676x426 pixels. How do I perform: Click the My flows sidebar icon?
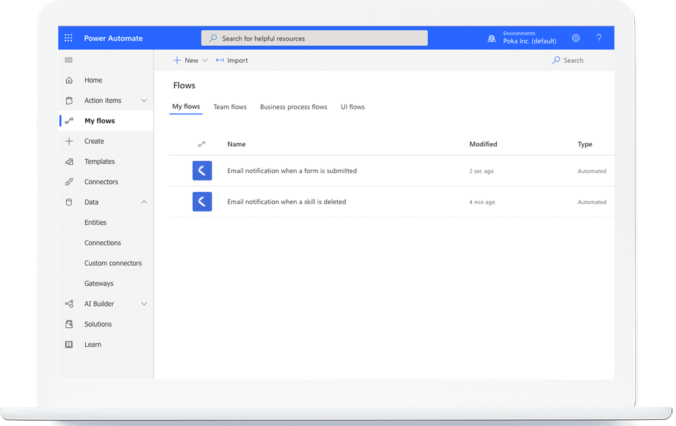pyautogui.click(x=69, y=121)
